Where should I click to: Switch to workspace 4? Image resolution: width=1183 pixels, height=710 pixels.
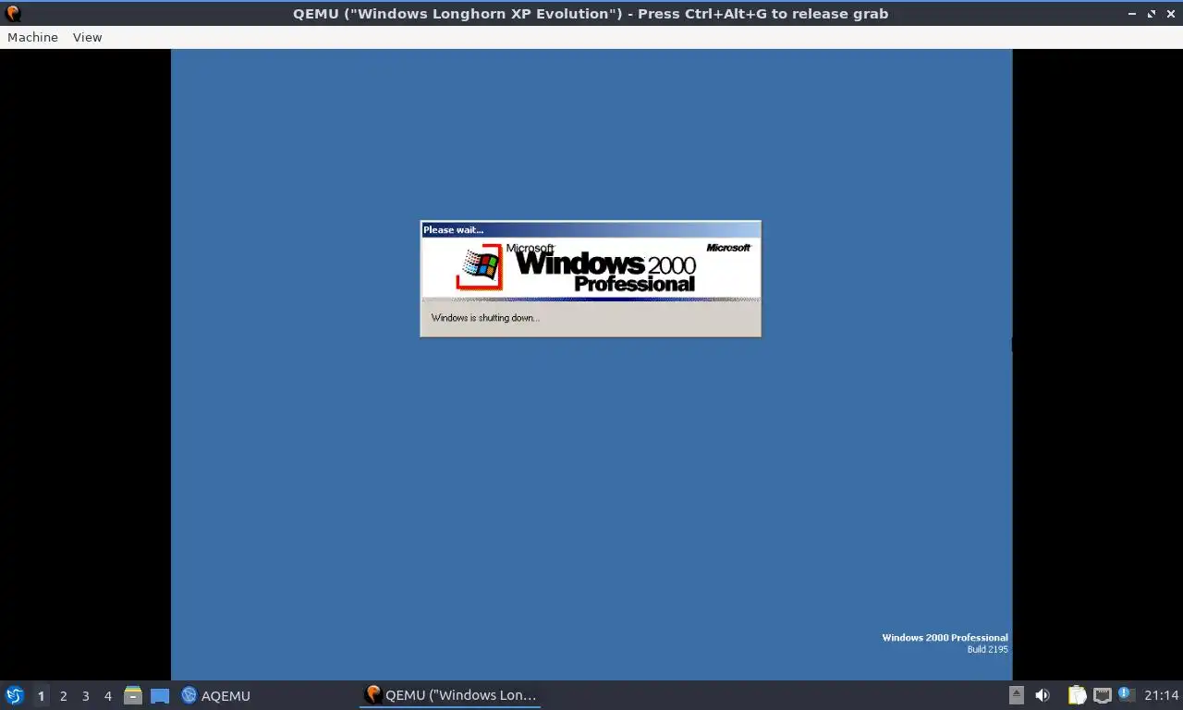tap(107, 695)
